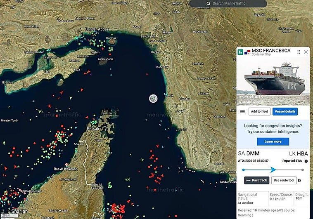Show the vessel's Past track
Viewport: 313px width, 219px height.
click(257, 180)
